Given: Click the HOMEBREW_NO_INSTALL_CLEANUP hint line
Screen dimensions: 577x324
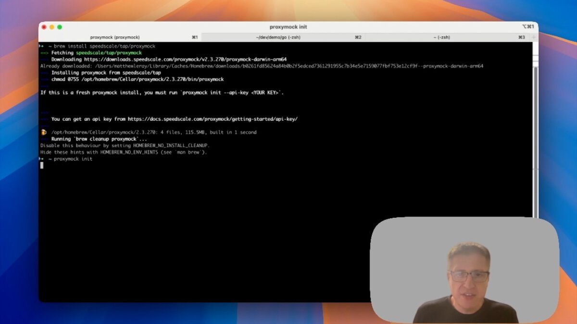Looking at the screenshot, I should tap(125, 145).
